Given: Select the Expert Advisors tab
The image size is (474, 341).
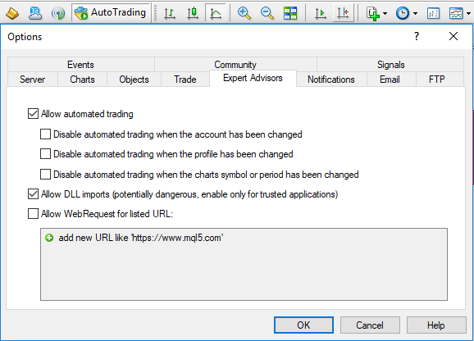Looking at the screenshot, I should 253,78.
